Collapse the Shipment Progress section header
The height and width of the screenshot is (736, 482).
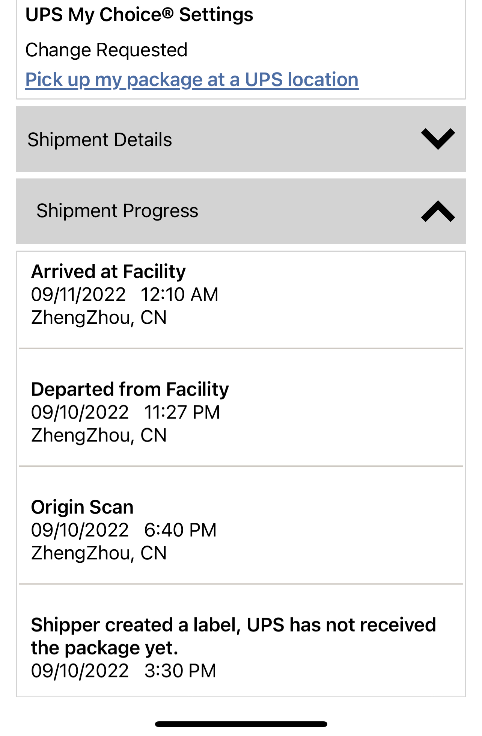240,211
